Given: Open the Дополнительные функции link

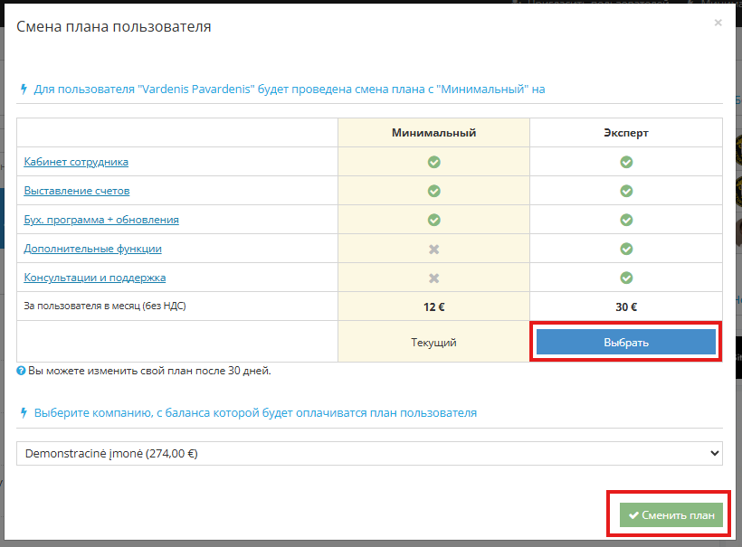Looking at the screenshot, I should click(x=93, y=249).
